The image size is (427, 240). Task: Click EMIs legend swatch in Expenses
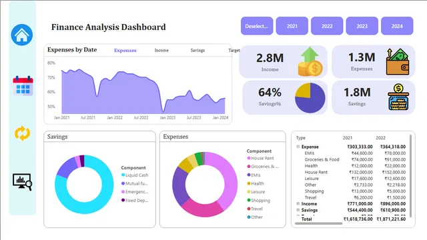point(249,175)
